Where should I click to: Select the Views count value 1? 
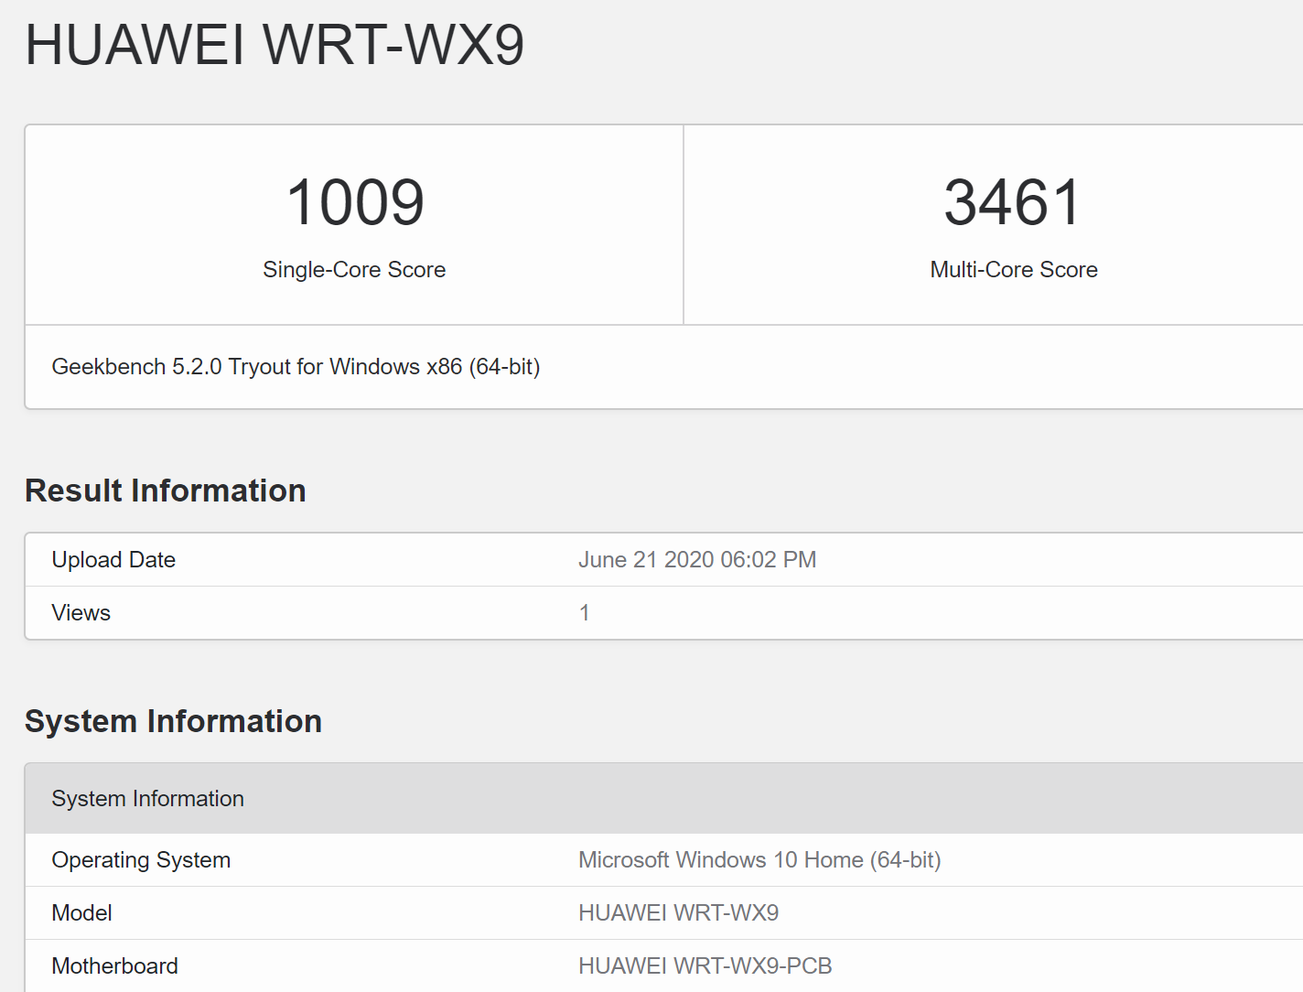pos(584,612)
